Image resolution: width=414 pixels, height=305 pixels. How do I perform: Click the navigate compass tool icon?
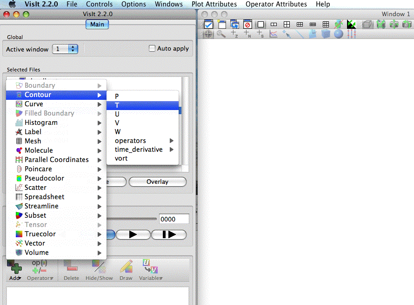pos(208,33)
